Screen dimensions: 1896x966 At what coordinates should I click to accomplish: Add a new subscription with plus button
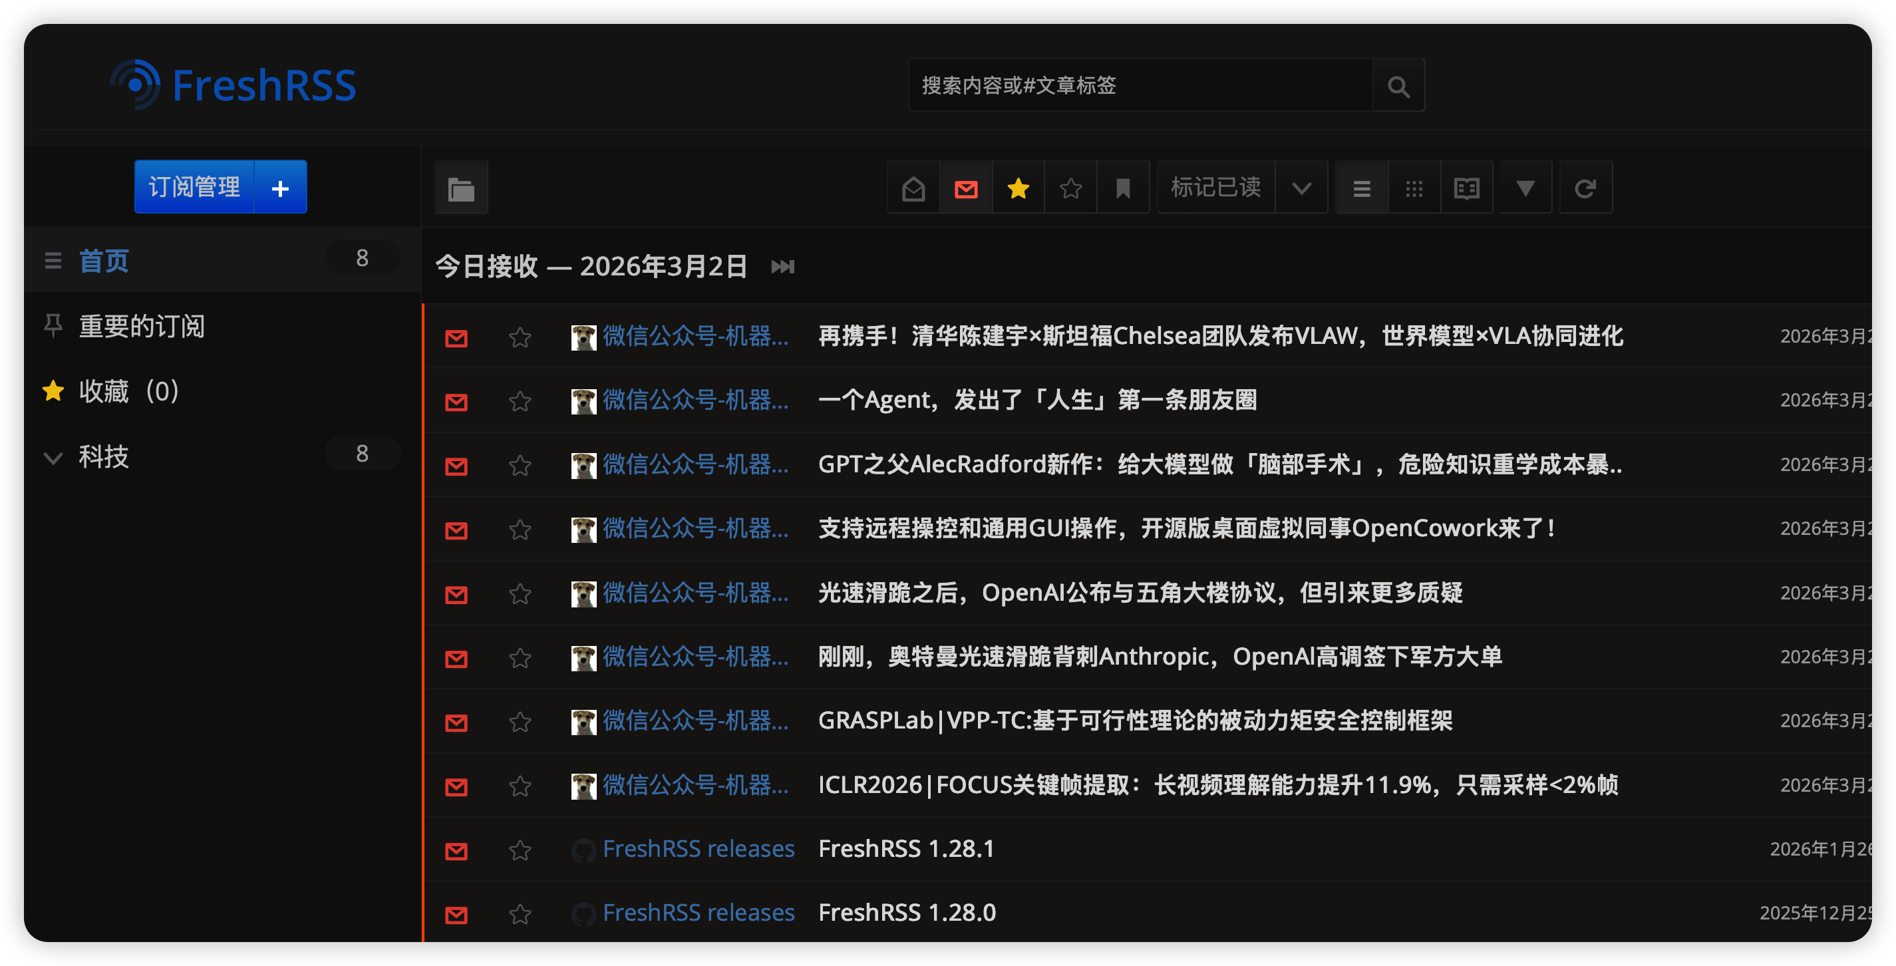[281, 187]
